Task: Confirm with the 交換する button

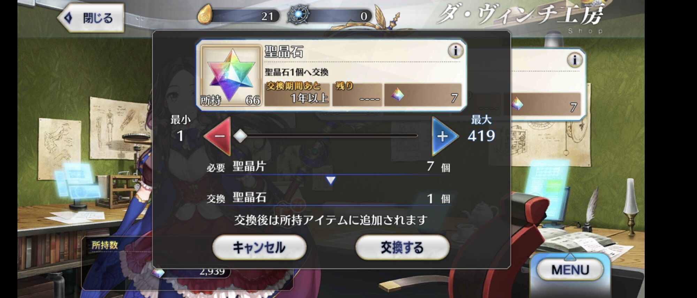Action: 402,247
